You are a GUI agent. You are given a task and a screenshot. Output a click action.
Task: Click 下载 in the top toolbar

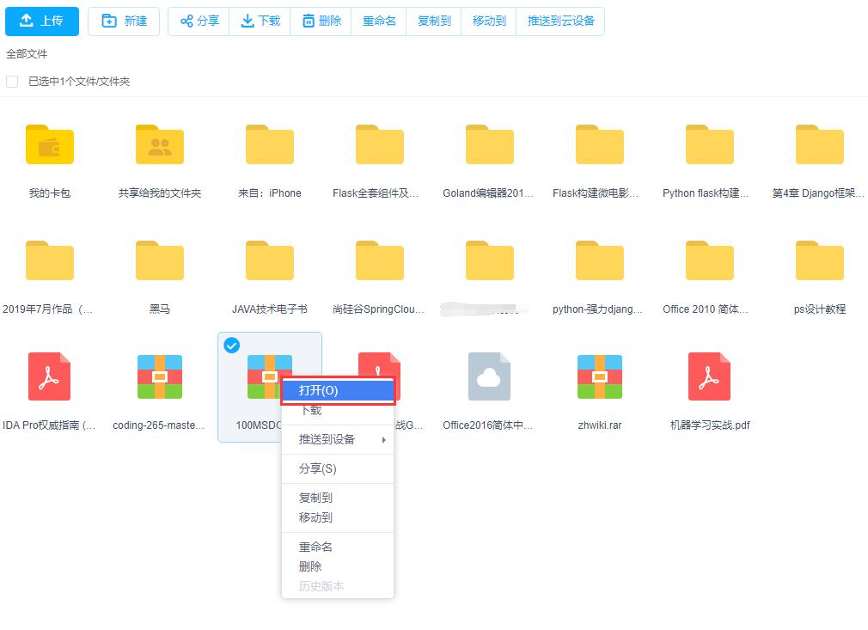260,21
